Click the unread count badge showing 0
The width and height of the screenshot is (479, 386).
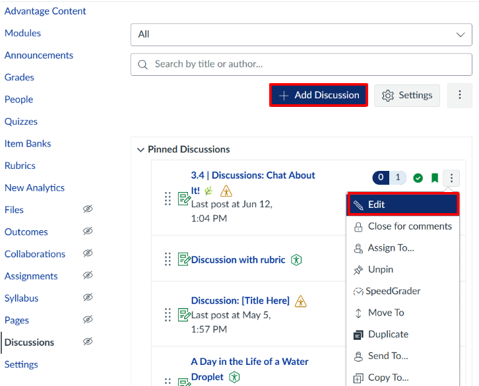click(381, 177)
